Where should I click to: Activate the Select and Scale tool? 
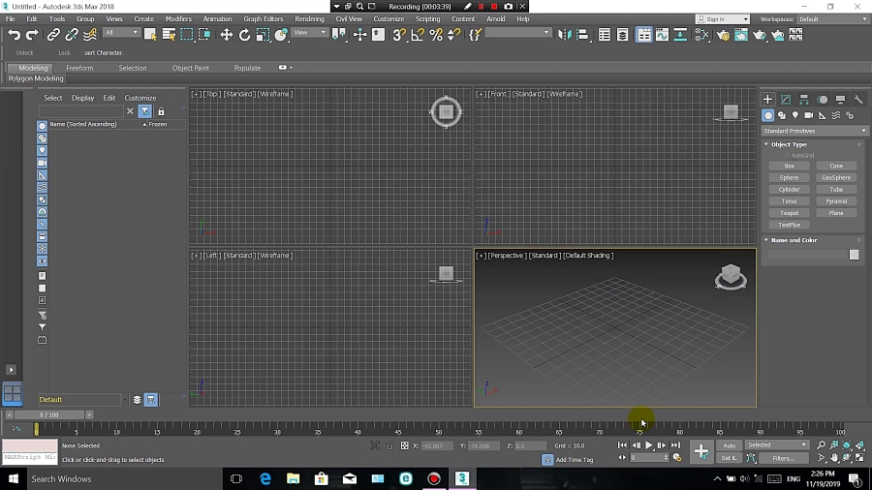pyautogui.click(x=263, y=35)
